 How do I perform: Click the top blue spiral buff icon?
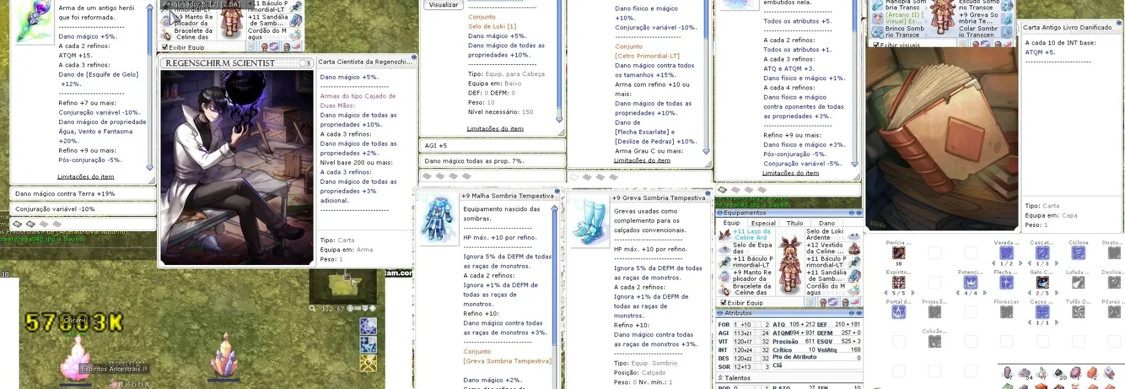click(368, 326)
